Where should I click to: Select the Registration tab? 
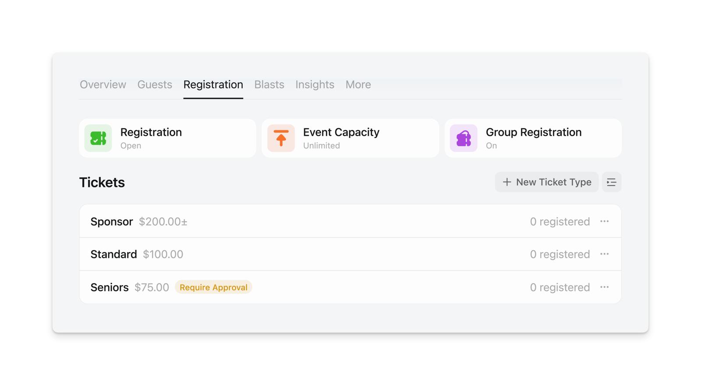point(213,85)
